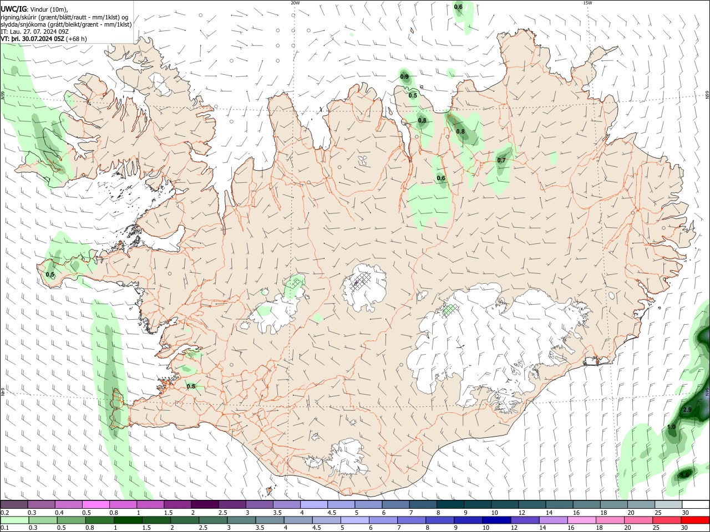Click the 'slydda/snjókoma' legend description line
This screenshot has width=710, height=532.
coord(66,24)
